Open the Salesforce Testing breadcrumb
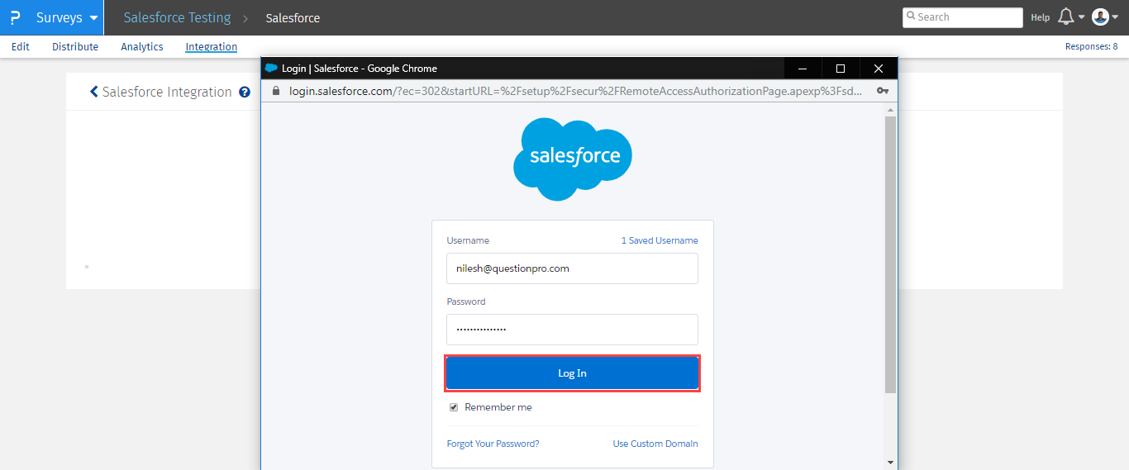The width and height of the screenshot is (1129, 470). click(177, 17)
